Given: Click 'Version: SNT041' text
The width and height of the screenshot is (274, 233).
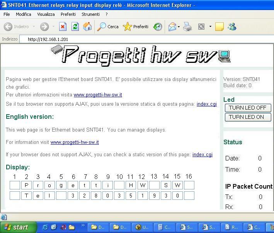Looking at the screenshot, I should [x=242, y=79].
